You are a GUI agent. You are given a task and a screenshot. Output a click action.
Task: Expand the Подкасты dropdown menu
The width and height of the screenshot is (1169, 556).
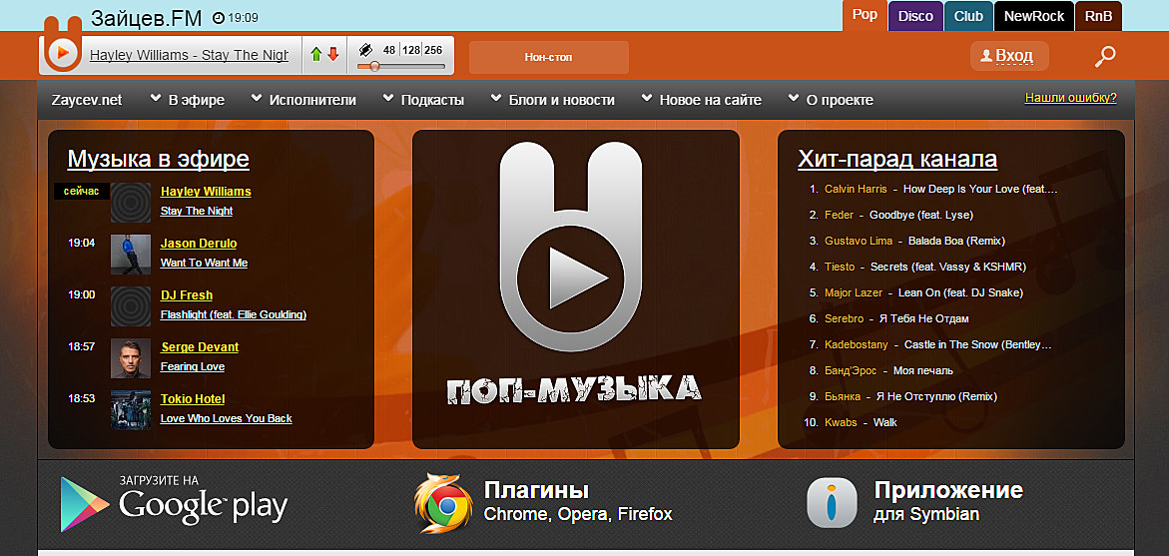423,100
